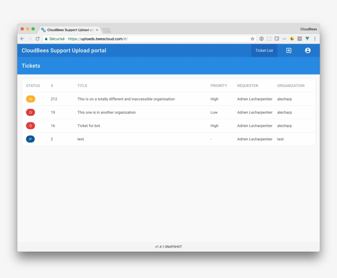The height and width of the screenshot is (278, 337).
Task: Open ticket 212 about inaccessible organisation
Action: [126, 99]
